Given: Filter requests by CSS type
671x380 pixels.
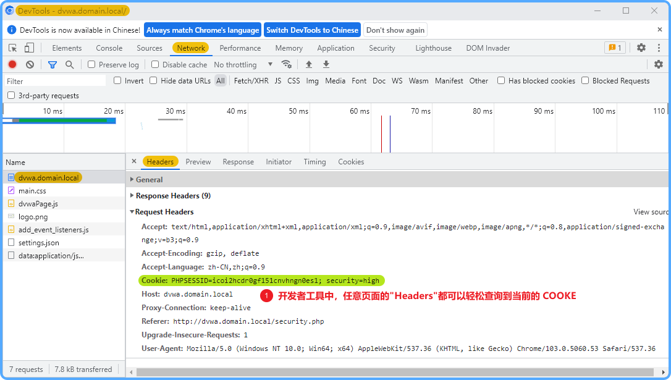Looking at the screenshot, I should coord(293,80).
